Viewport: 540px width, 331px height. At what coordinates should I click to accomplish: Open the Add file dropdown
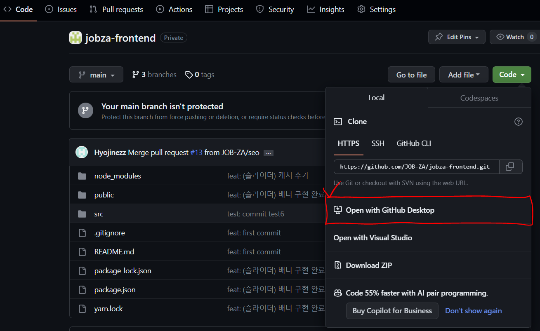[464, 75]
